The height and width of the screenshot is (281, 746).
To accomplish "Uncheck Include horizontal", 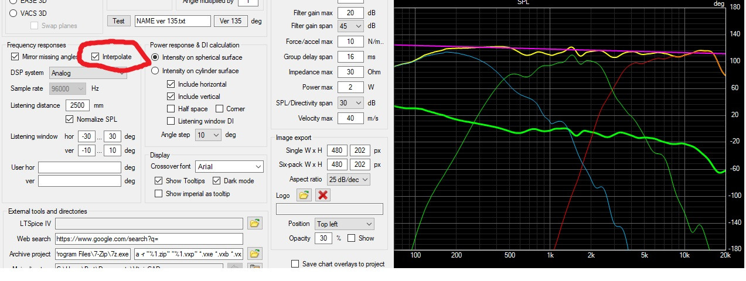I will (x=171, y=84).
